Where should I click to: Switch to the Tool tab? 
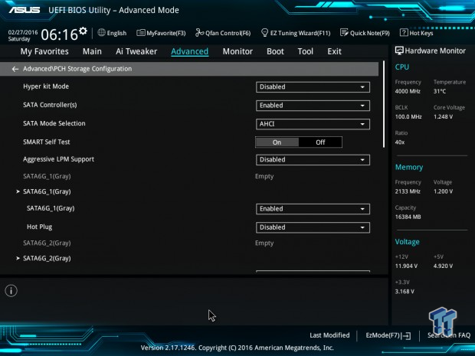[306, 51]
